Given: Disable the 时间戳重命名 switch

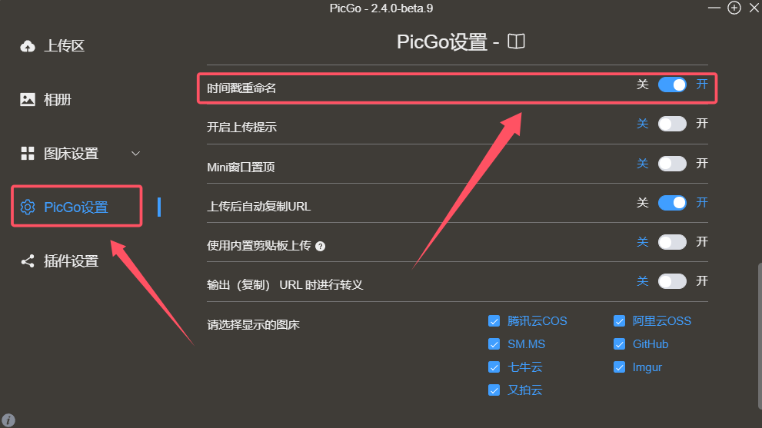Looking at the screenshot, I should 672,85.
